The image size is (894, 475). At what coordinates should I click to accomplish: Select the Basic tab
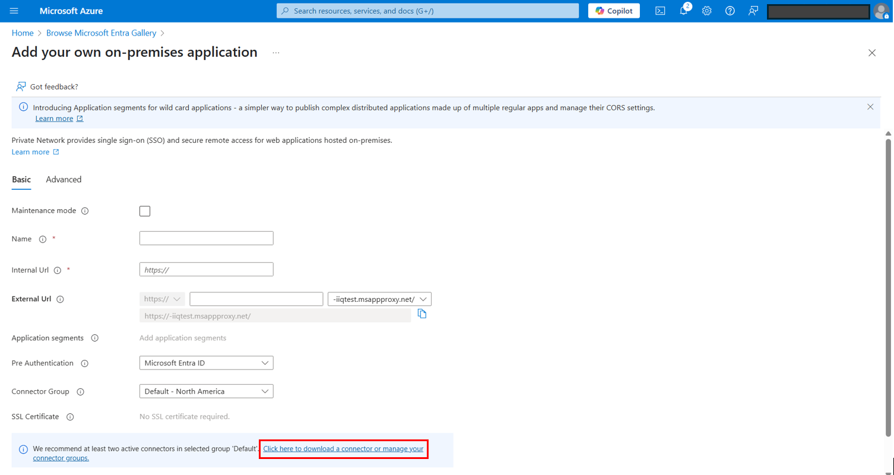tap(21, 180)
